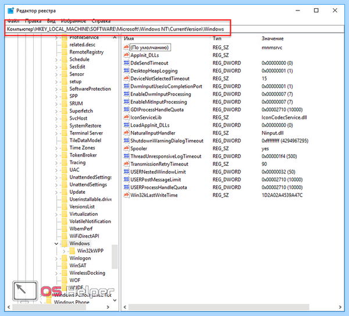Image resolution: width=349 pixels, height=316 pixels.
Task: Open the Файл menu
Action: click(13, 21)
